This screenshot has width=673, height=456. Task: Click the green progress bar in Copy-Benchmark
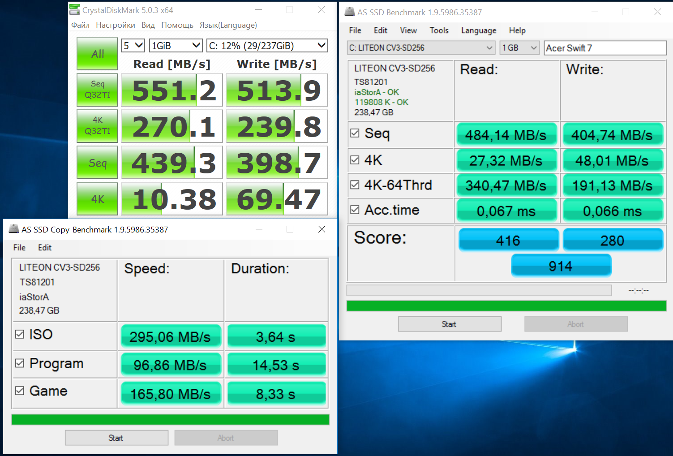(170, 419)
